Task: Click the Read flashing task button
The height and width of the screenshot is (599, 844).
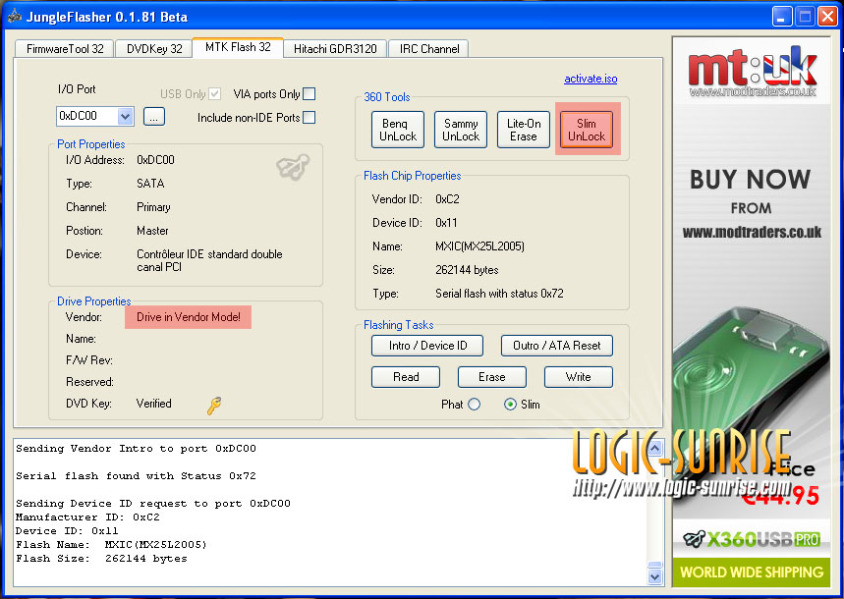Action: (406, 377)
